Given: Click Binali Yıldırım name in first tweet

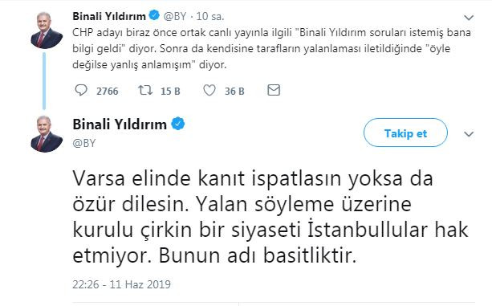Looking at the screenshot, I should pyautogui.click(x=109, y=16).
